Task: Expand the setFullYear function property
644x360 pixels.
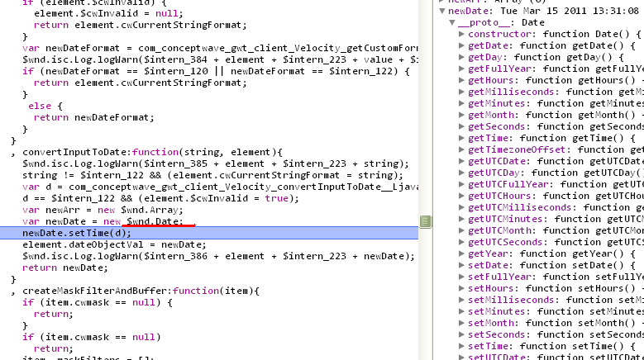Action: [x=461, y=277]
